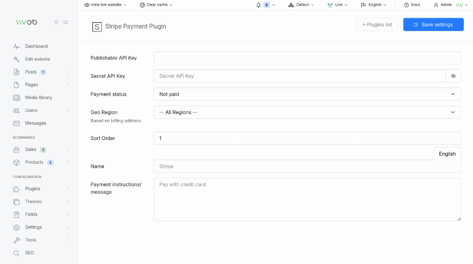Click the Posts count badge 1
The height and width of the screenshot is (264, 473).
43,72
